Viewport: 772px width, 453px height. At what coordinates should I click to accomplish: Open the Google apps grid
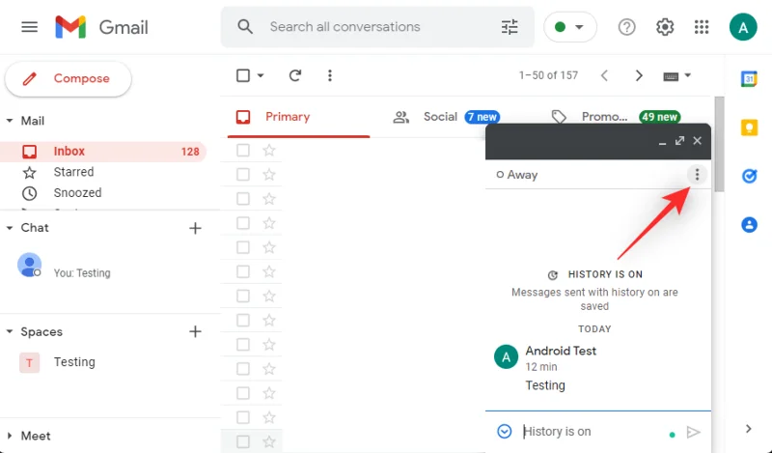(x=702, y=27)
